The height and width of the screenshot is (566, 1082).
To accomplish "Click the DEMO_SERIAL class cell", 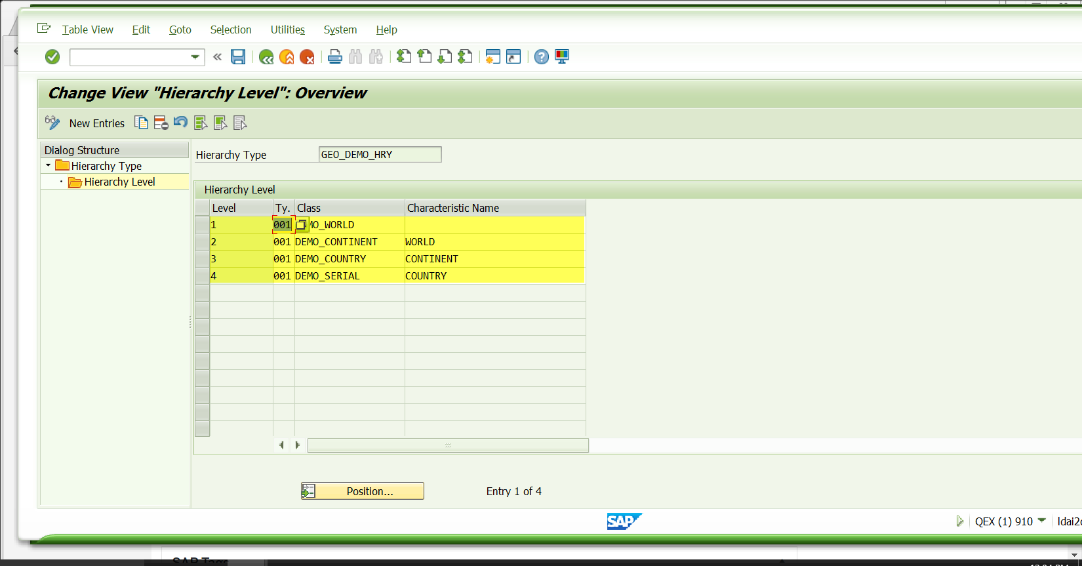I will [x=350, y=276].
